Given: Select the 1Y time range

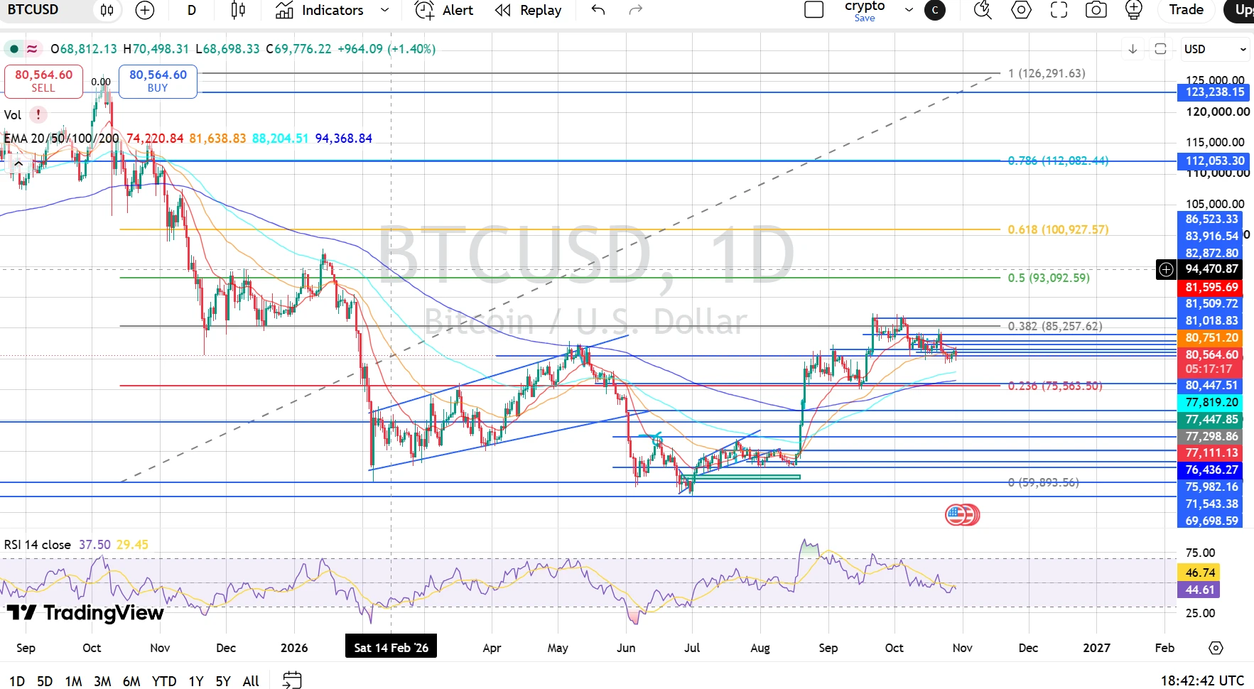Looking at the screenshot, I should 196,681.
